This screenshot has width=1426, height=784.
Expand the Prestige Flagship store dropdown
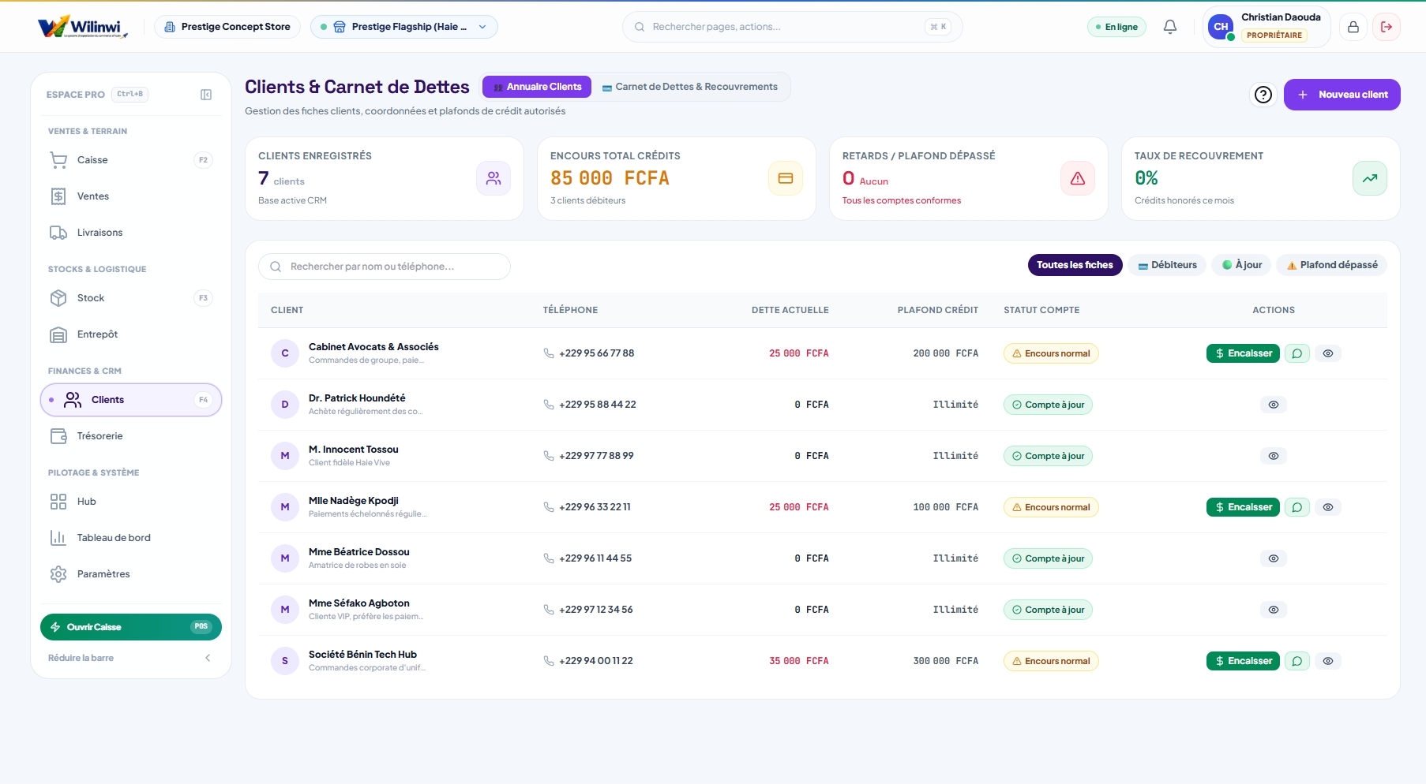404,27
